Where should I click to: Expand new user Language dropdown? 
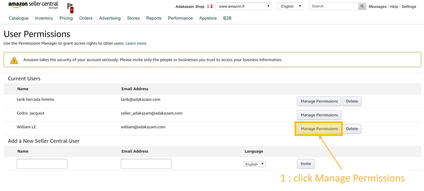coord(254,164)
